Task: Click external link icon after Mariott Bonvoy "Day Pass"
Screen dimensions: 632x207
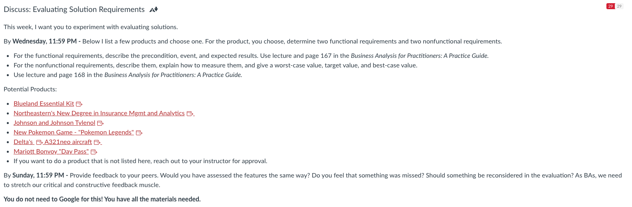Action: [x=94, y=152]
